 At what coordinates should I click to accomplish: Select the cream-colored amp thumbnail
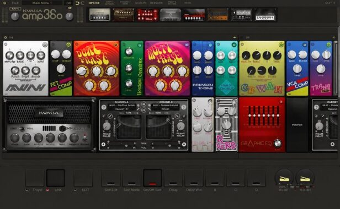100,15
